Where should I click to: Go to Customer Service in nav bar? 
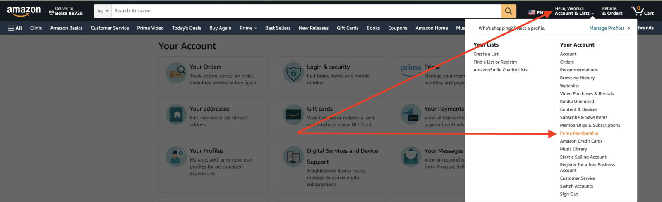110,28
